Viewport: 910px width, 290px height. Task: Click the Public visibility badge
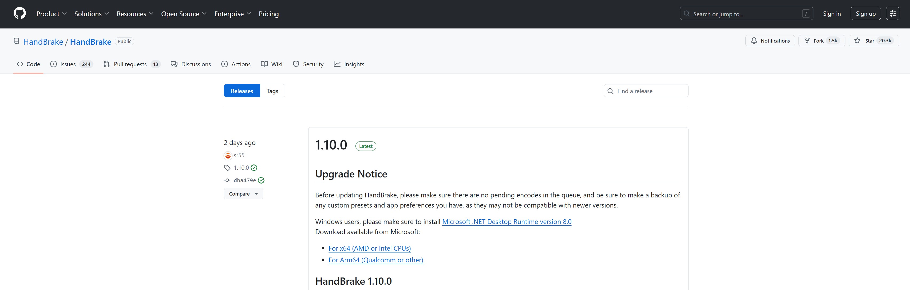point(124,41)
